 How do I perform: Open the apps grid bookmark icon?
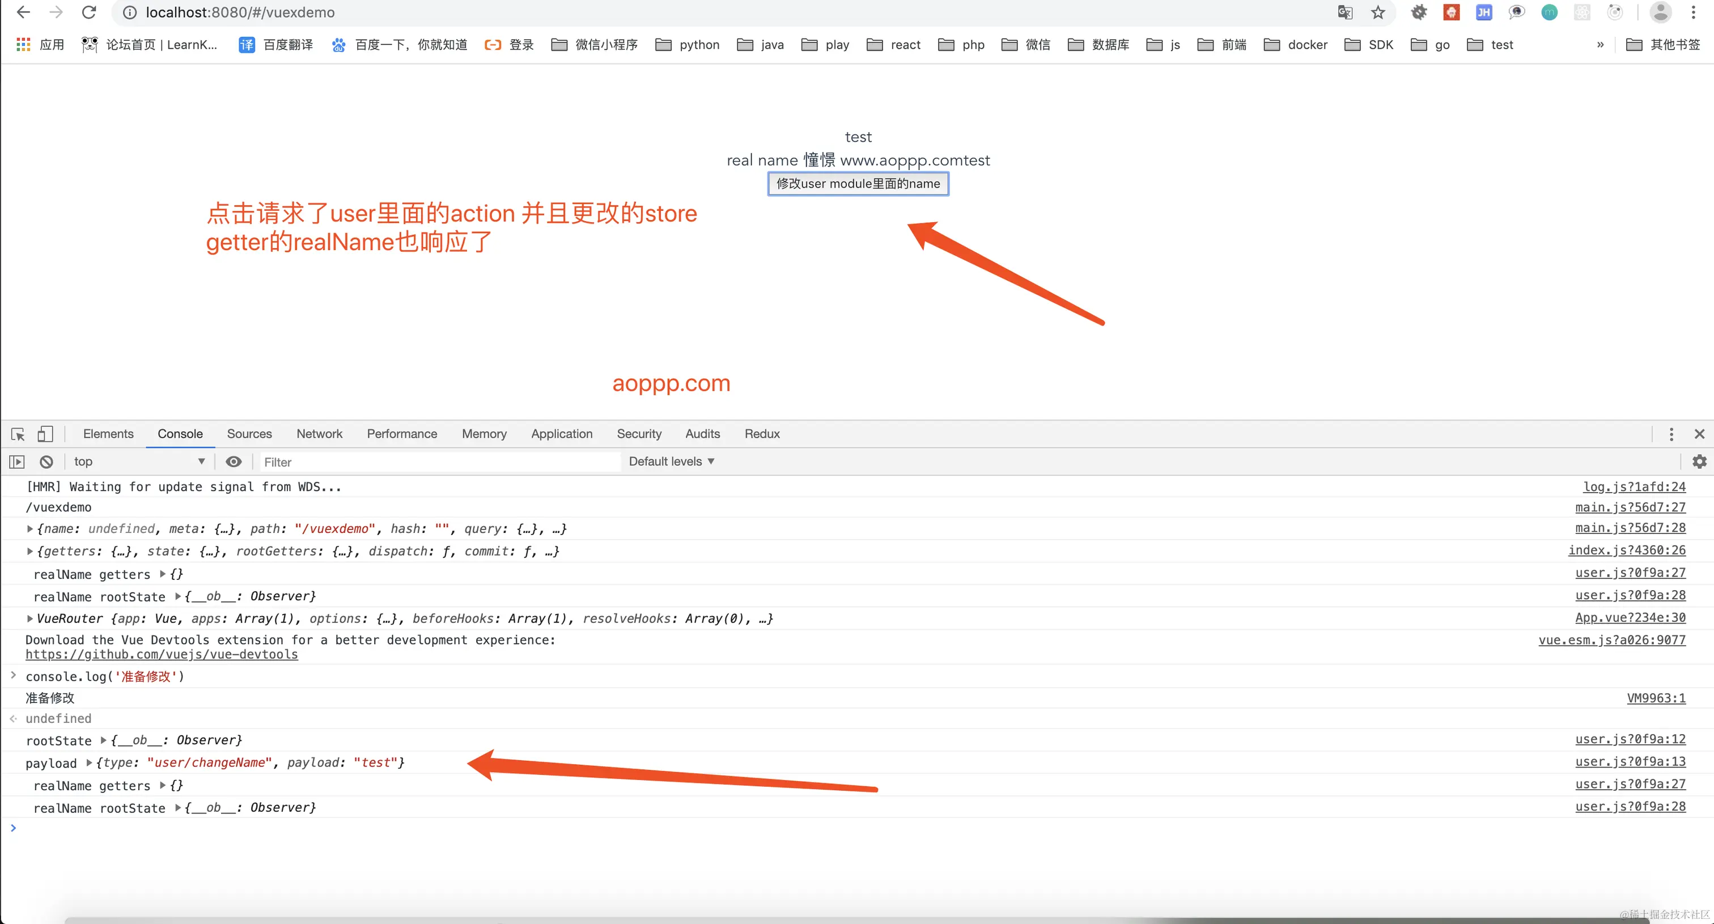click(x=23, y=45)
